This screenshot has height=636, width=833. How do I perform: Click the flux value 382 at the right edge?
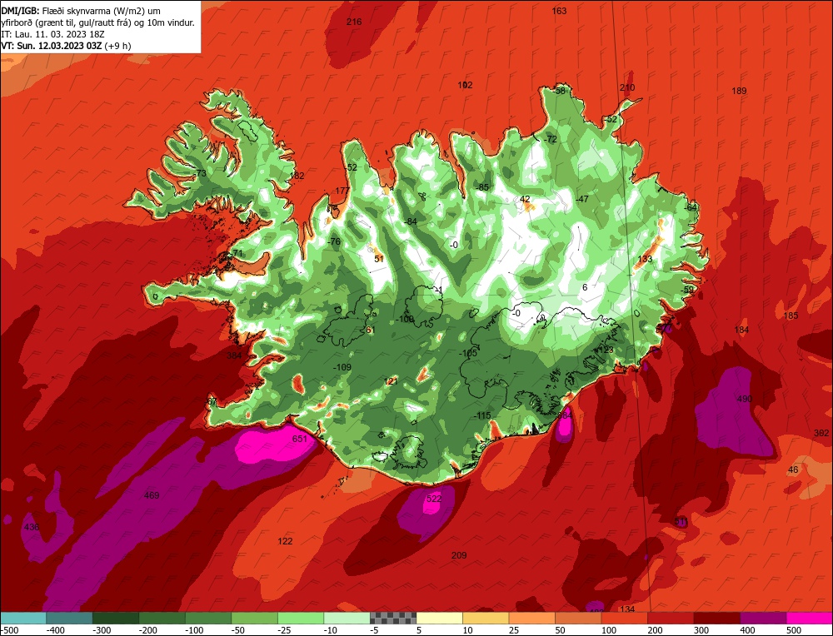click(x=821, y=433)
